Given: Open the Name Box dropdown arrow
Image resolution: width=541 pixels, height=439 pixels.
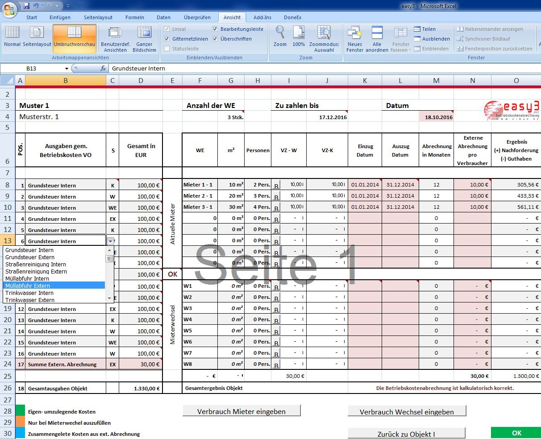Looking at the screenshot, I should coord(67,68).
